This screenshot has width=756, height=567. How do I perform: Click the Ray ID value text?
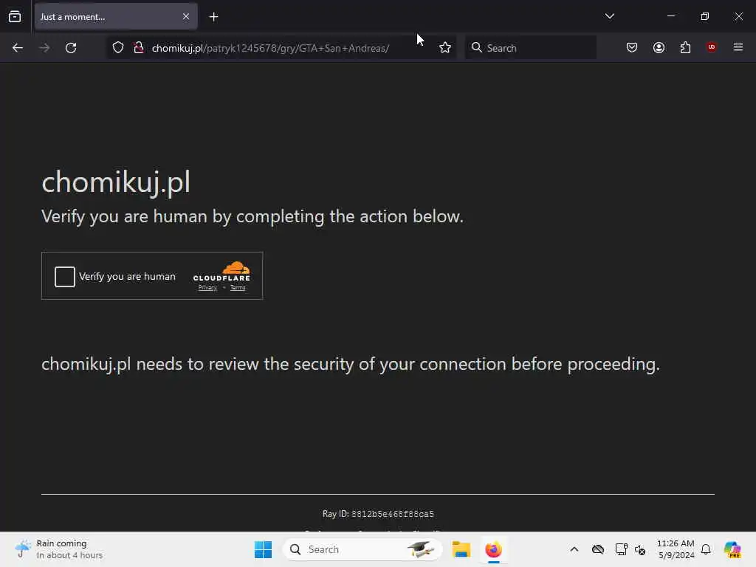point(393,514)
